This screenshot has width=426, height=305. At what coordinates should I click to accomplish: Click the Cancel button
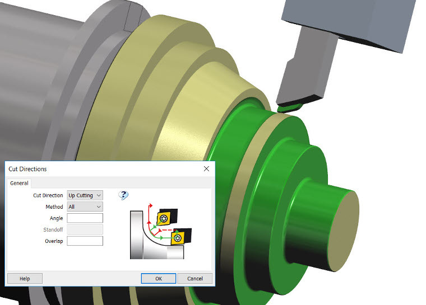coord(195,279)
